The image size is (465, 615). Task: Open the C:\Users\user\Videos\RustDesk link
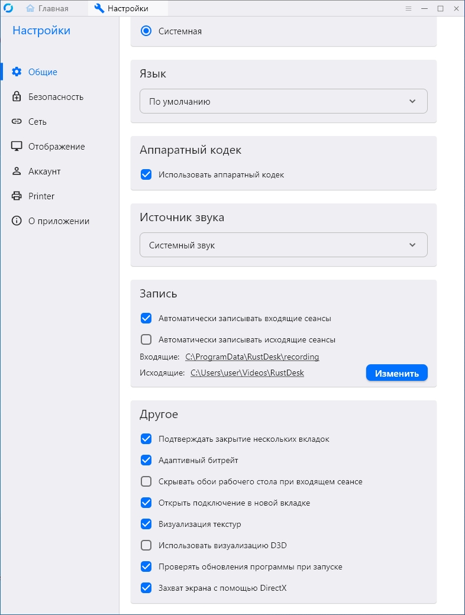[x=247, y=373]
